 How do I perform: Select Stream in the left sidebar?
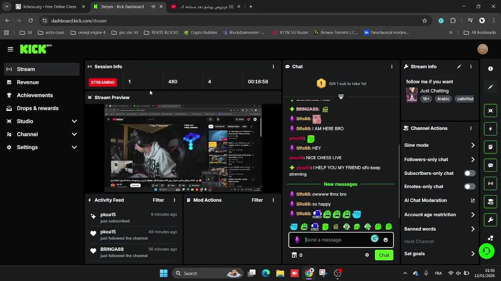point(41,69)
